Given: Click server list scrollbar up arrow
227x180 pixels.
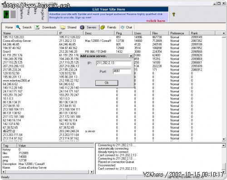Looking at the screenshot, I should [x=224, y=33].
